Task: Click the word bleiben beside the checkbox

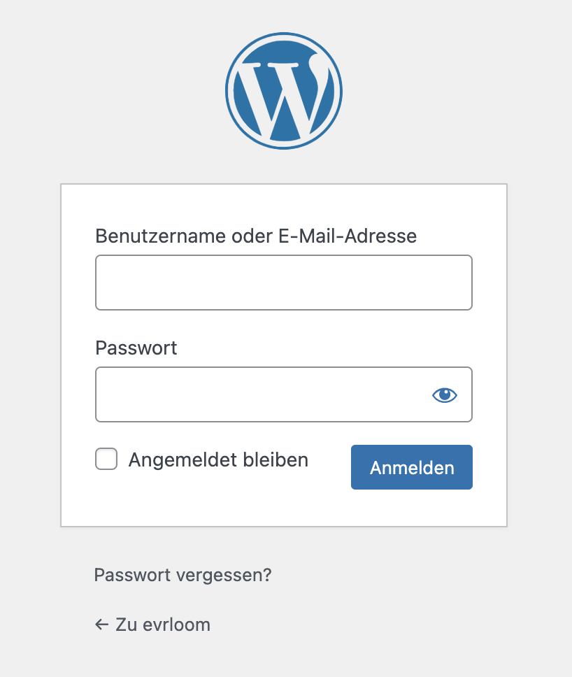Action: (x=276, y=459)
